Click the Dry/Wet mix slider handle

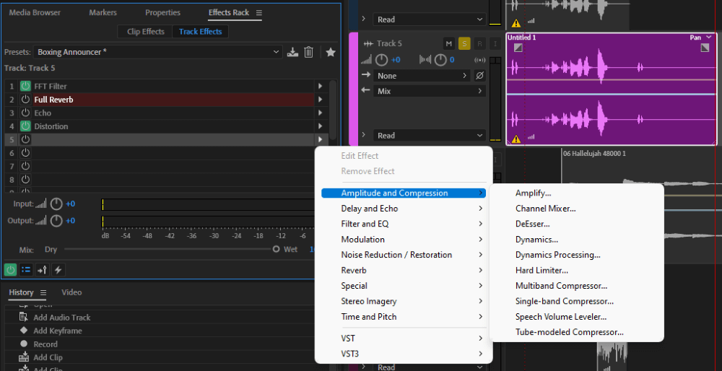[276, 249]
